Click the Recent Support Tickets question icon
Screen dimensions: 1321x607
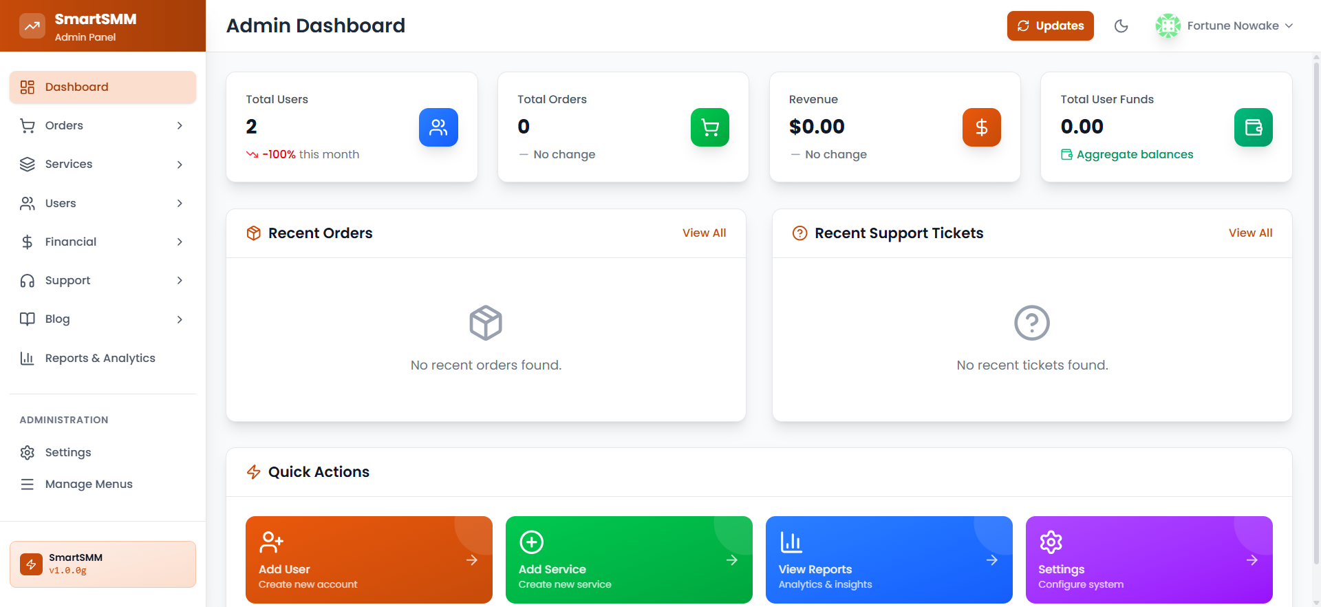click(x=799, y=233)
